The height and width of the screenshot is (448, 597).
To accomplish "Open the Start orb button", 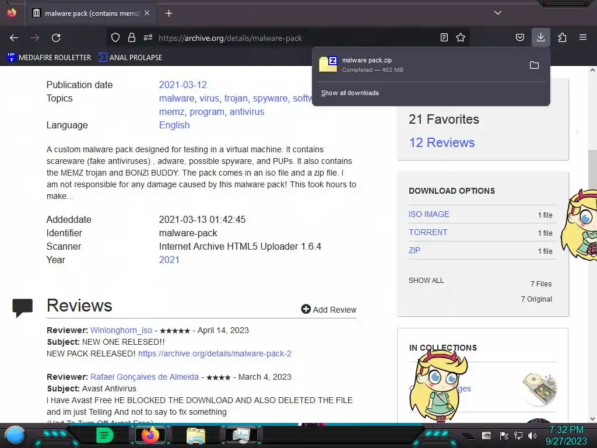I will click(15, 436).
